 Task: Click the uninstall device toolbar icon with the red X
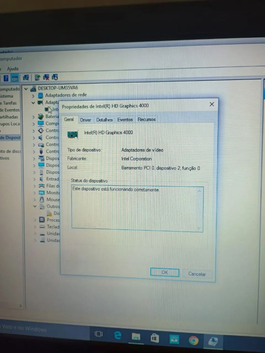point(46,77)
